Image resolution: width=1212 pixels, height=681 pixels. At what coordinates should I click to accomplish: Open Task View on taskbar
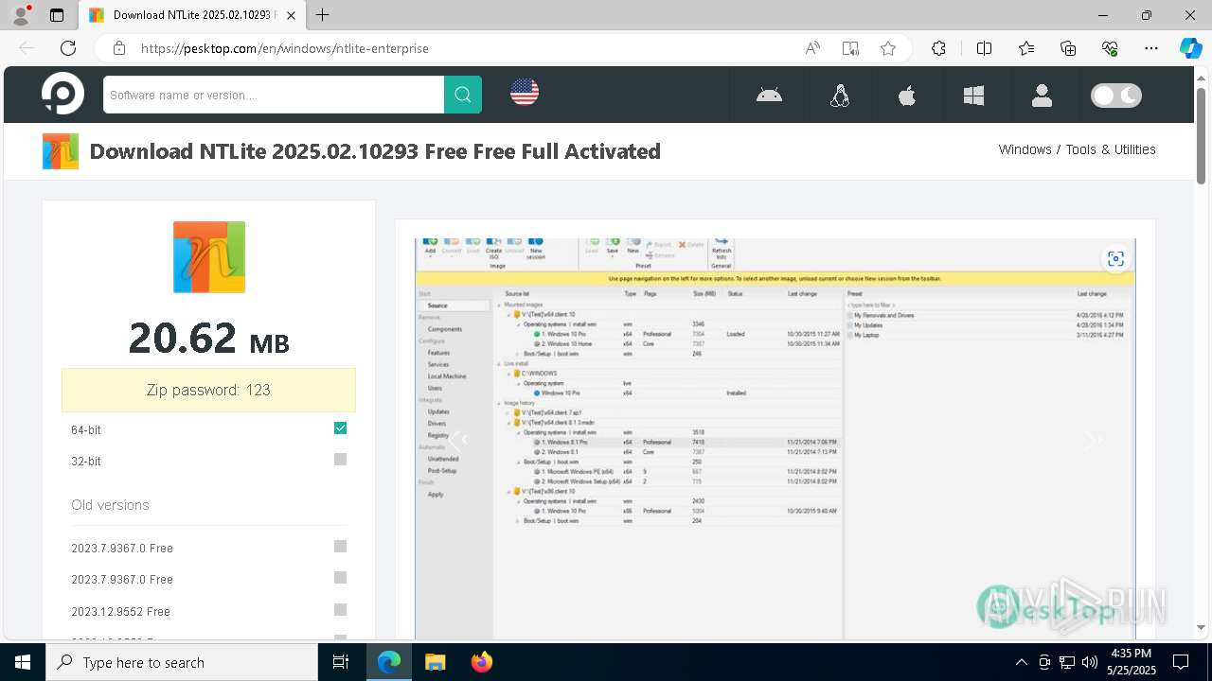(x=341, y=662)
